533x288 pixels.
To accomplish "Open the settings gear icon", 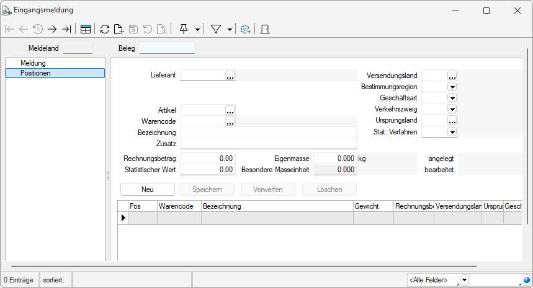I will pyautogui.click(x=246, y=29).
